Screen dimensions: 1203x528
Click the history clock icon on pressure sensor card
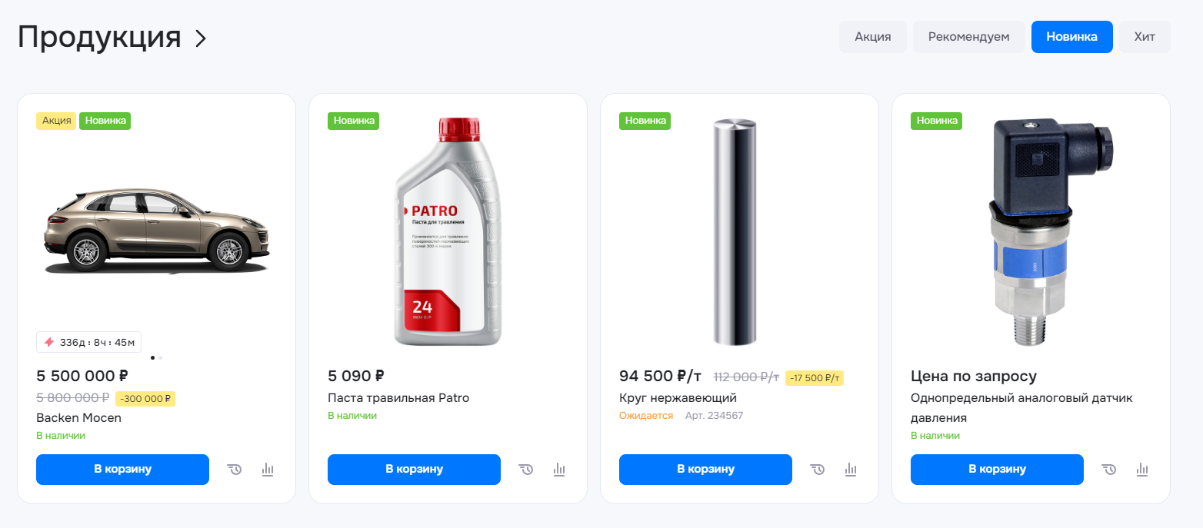[1109, 469]
